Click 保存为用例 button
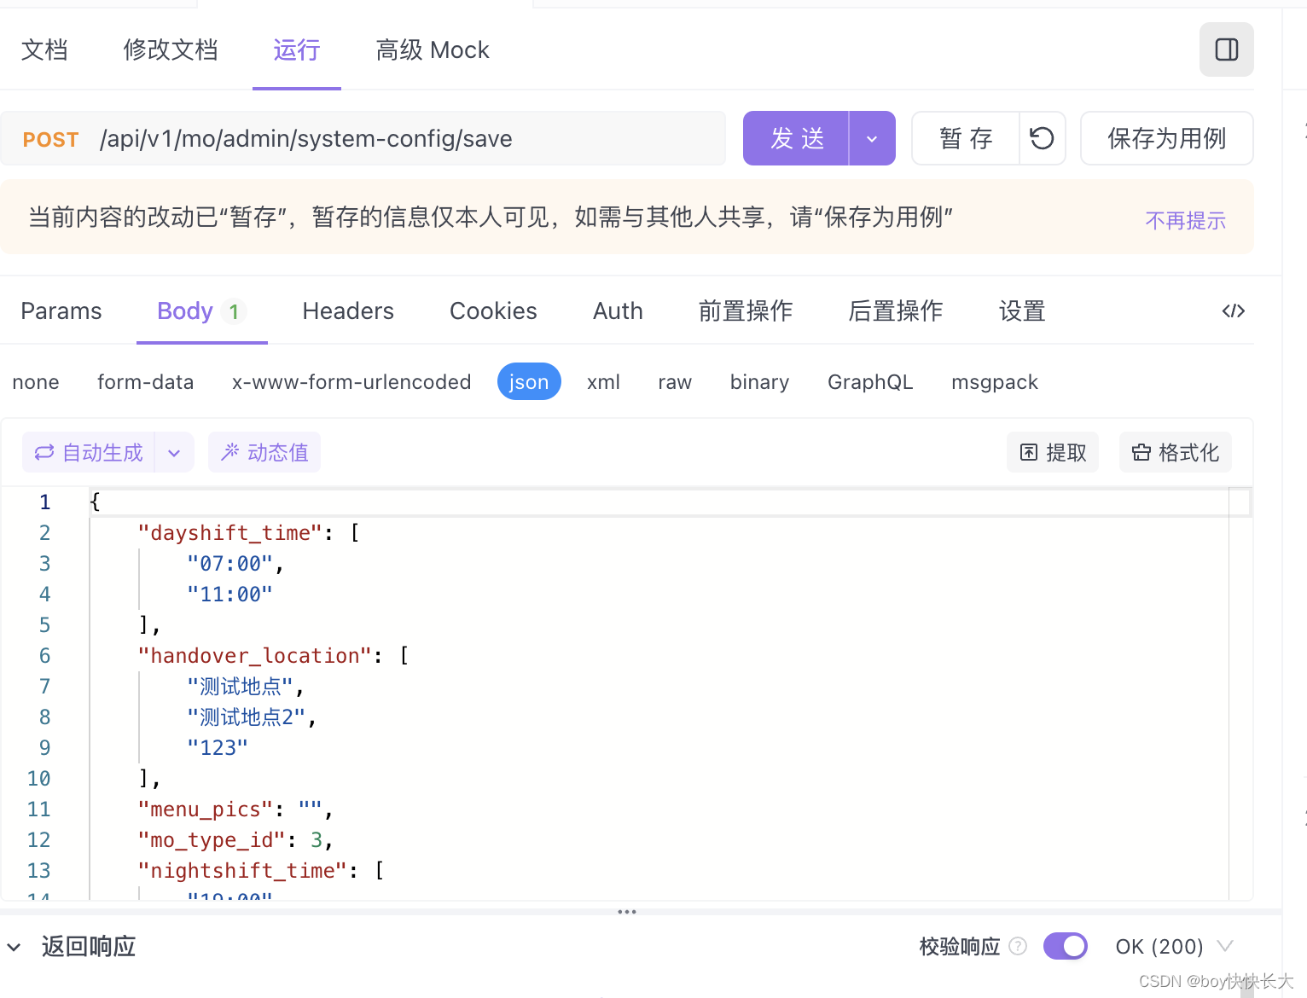1307x998 pixels. 1166,138
